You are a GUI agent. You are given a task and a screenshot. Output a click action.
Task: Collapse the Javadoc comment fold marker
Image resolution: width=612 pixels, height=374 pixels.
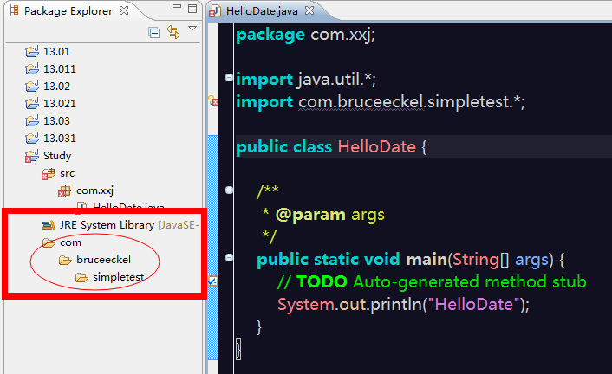[229, 190]
